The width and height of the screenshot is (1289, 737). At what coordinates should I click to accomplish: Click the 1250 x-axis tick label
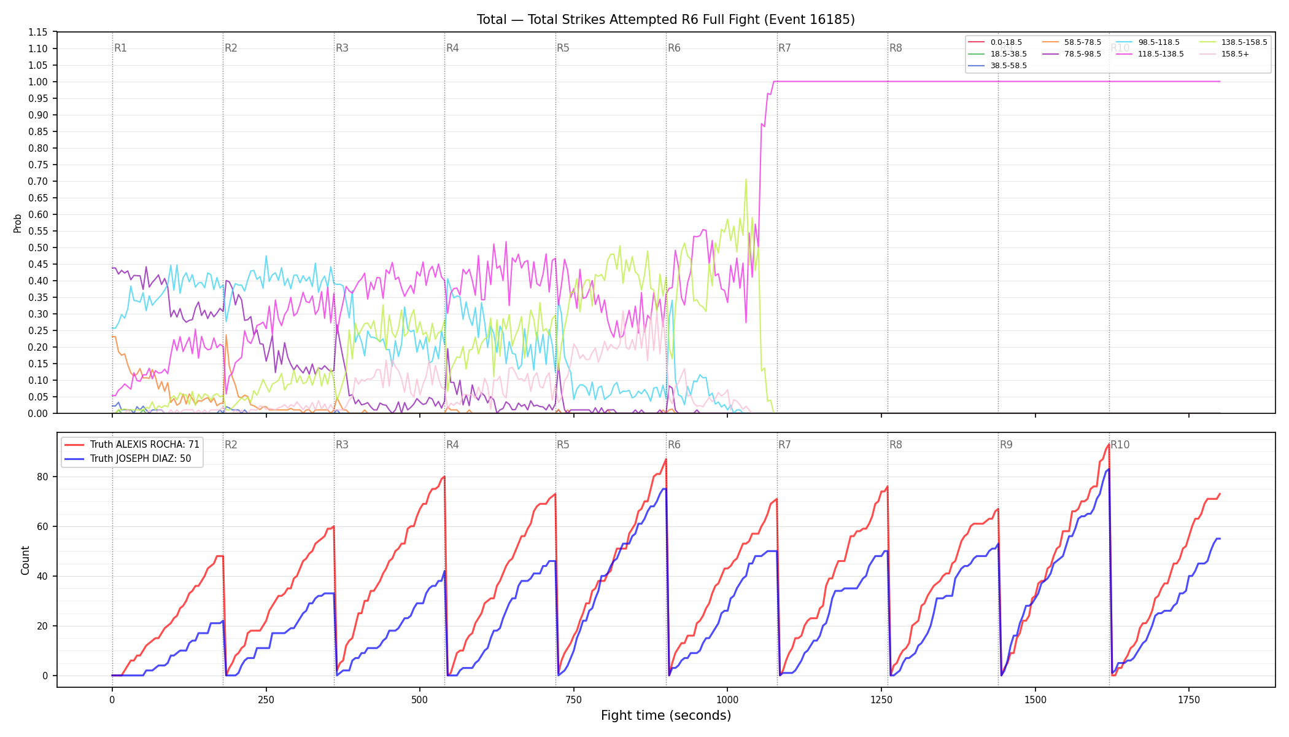click(x=881, y=700)
